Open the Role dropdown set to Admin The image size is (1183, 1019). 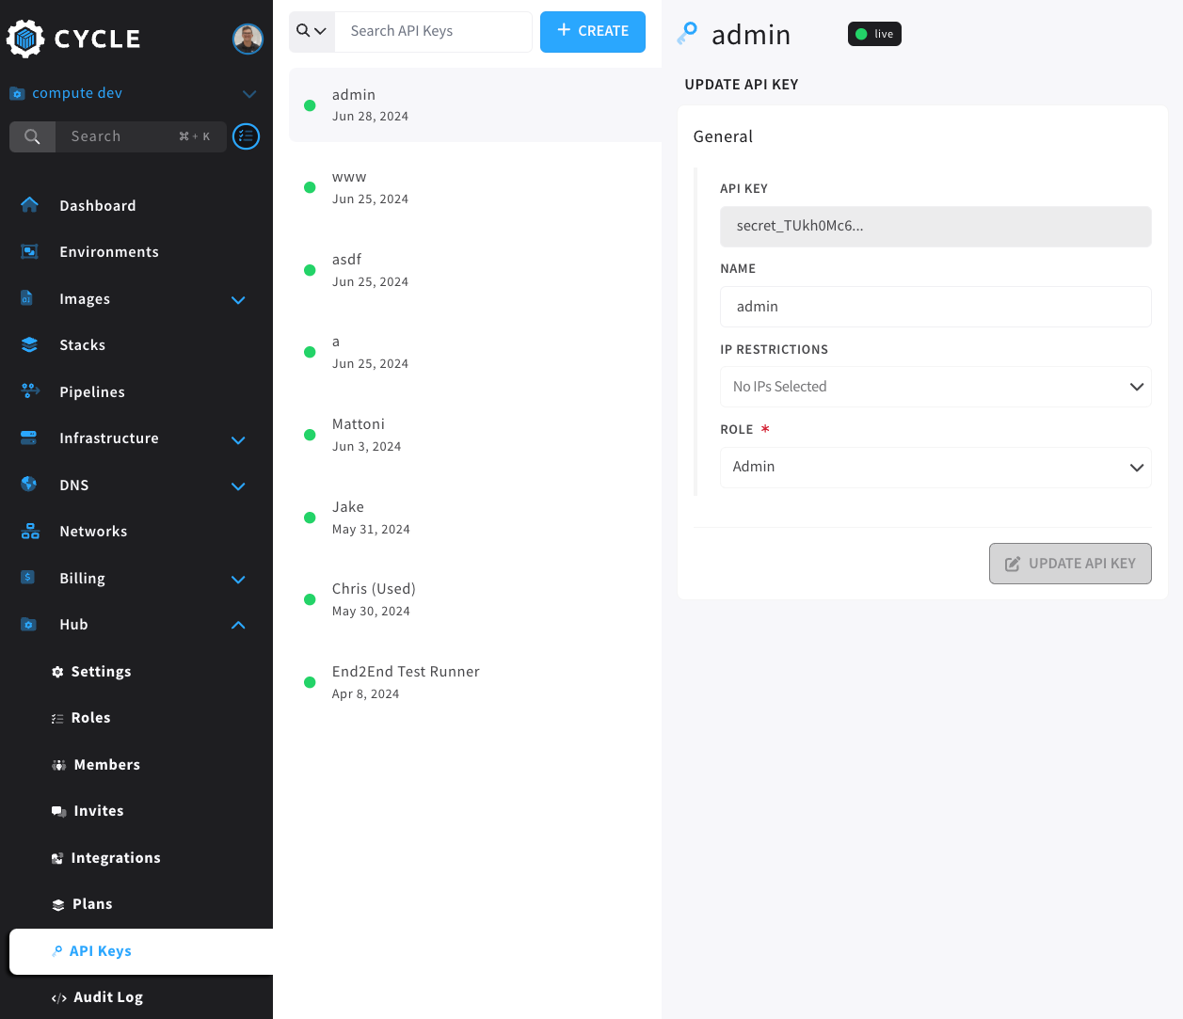click(935, 467)
